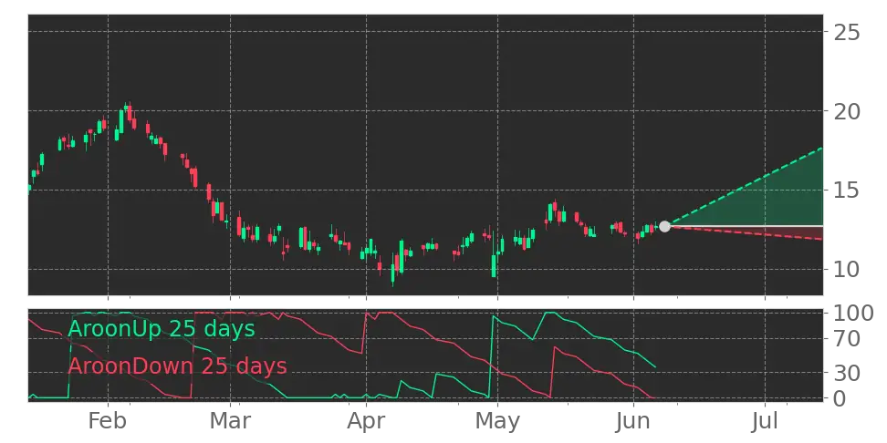The image size is (887, 443).
Task: Click the 15 price axis label
Action: click(x=847, y=191)
